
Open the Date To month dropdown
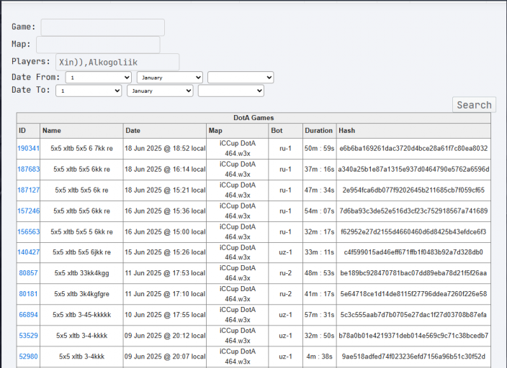[160, 91]
